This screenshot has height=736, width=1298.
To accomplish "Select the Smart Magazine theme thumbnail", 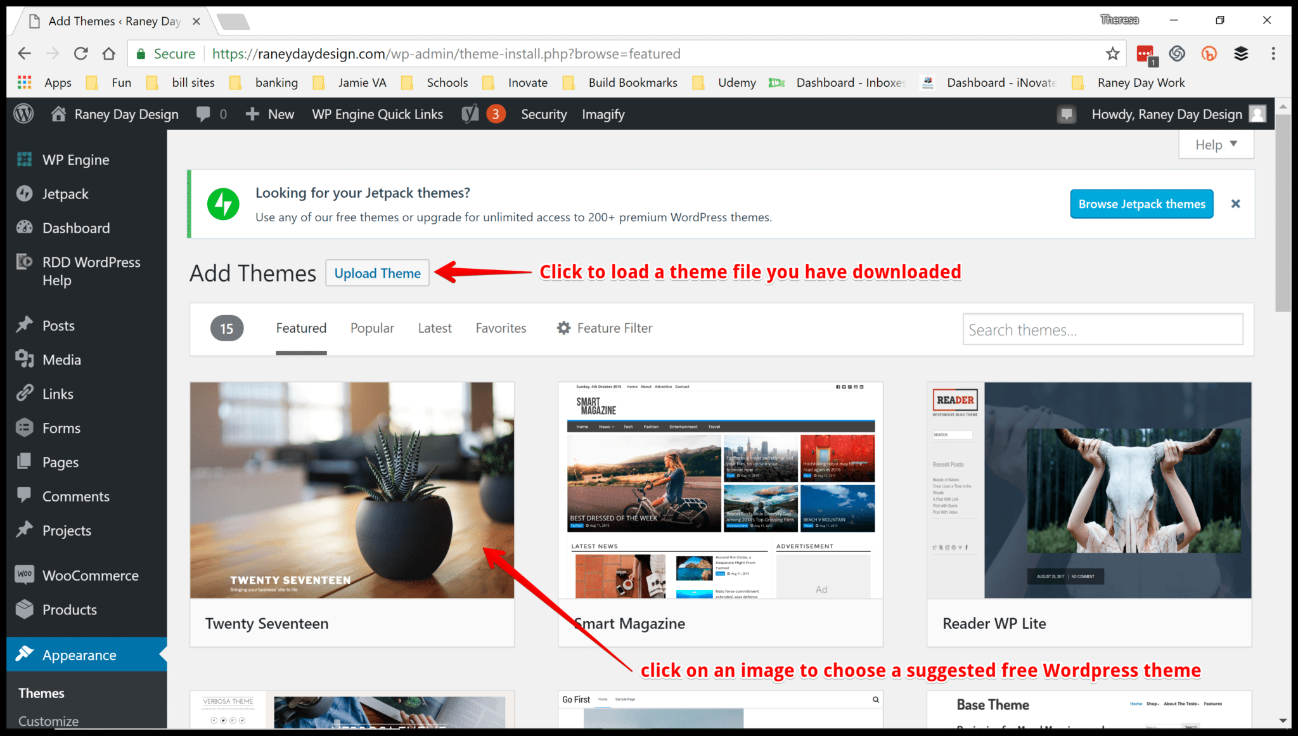I will (721, 490).
